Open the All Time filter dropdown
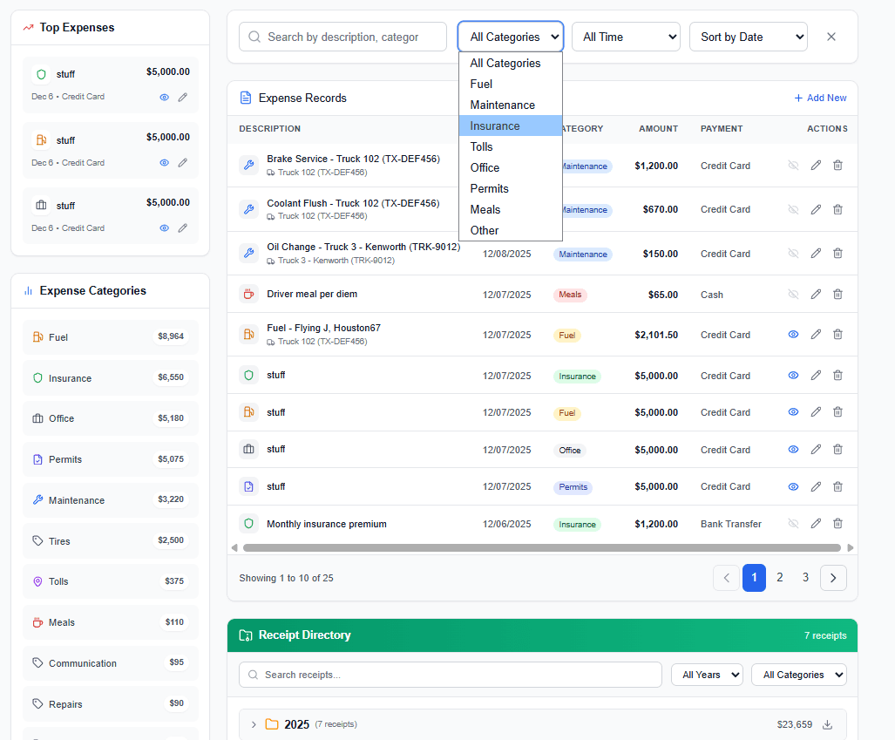Image resolution: width=895 pixels, height=740 pixels. [x=626, y=37]
